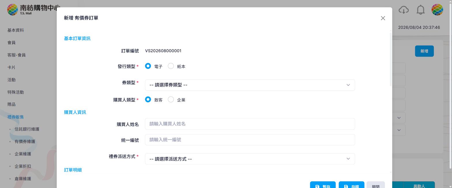Open 贈品 sidebar menu
Screen dimensions: 452x188
coord(12,104)
